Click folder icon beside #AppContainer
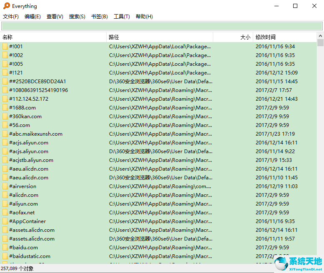This screenshot has height=273, width=324. [x=5, y=221]
